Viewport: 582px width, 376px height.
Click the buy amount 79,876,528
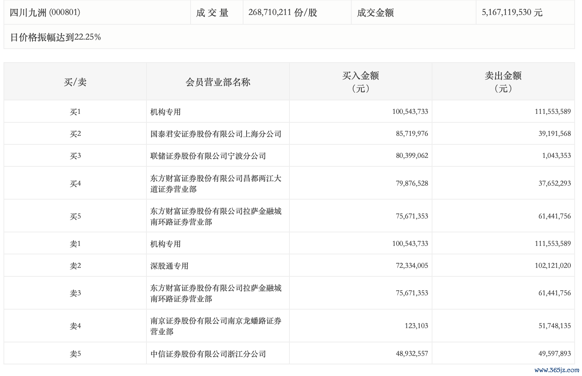tap(412, 183)
